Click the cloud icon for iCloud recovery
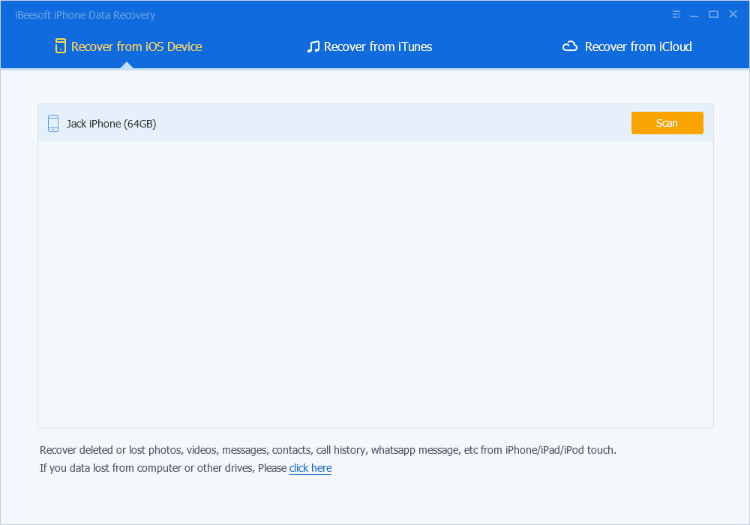The height and width of the screenshot is (525, 750). pyautogui.click(x=570, y=46)
